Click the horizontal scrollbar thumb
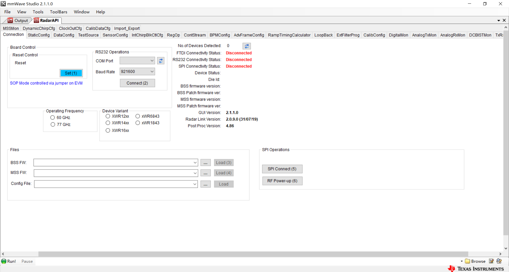The width and height of the screenshot is (509, 272). pos(253,254)
